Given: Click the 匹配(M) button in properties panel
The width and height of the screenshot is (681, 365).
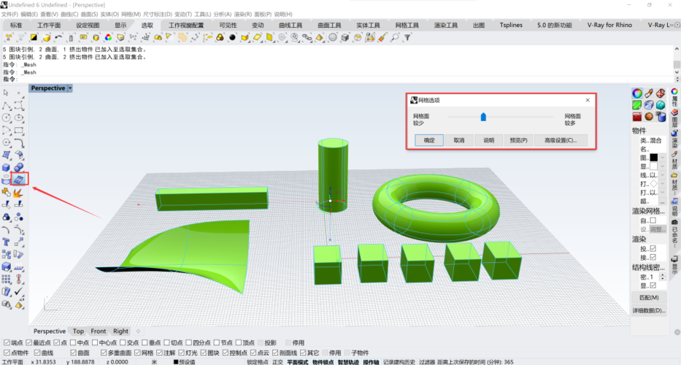Looking at the screenshot, I should (648, 298).
